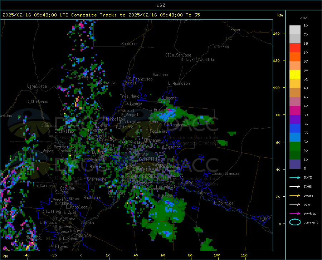Select the Clla.SanJose label
This screenshot has height=260, width=322.
pyautogui.click(x=178, y=55)
